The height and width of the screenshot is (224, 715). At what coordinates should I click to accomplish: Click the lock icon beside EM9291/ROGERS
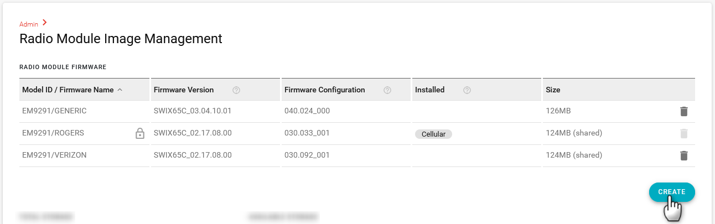coord(140,133)
